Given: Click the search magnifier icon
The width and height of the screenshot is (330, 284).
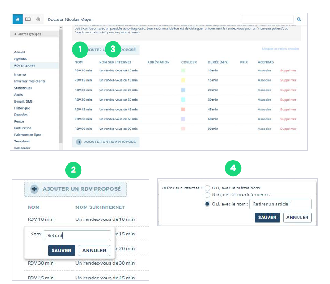Looking at the screenshot, I should click(299, 19).
